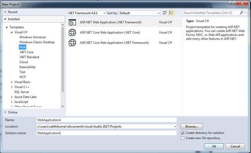Collapse the Visual C# node
The image size is (251, 153).
pos(12,32)
